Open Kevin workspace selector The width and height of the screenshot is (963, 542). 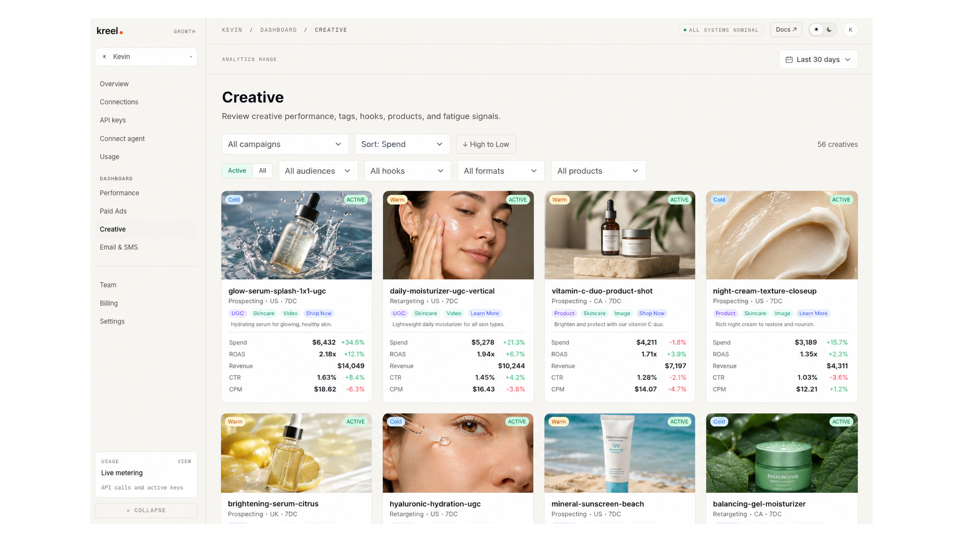tap(146, 57)
